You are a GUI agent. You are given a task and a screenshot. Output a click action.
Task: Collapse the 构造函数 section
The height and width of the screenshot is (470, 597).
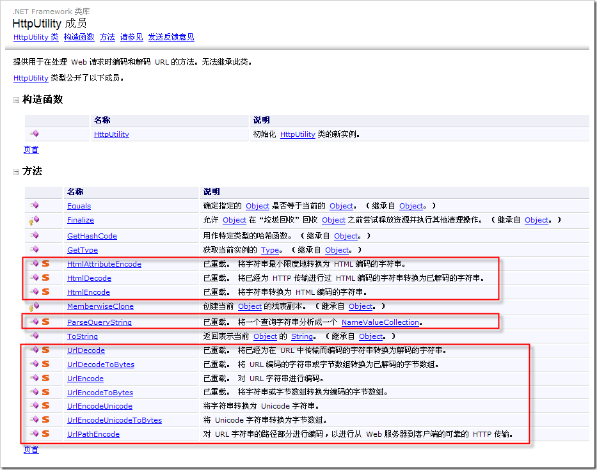click(x=17, y=100)
